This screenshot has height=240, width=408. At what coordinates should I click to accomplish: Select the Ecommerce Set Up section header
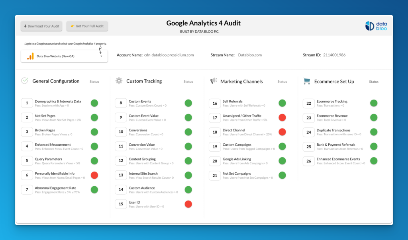pyautogui.click(x=335, y=81)
